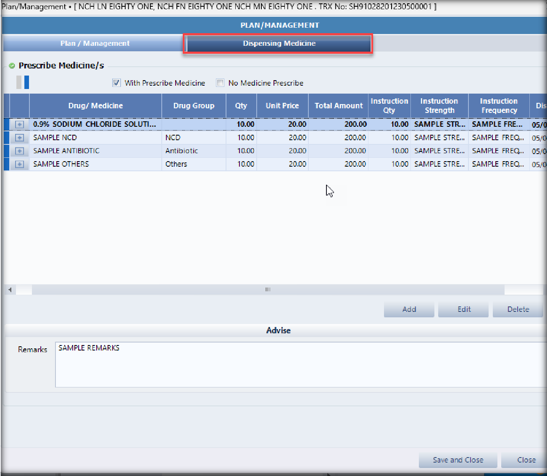Uncheck With Prescribe Medicine checkbox
The image size is (547, 476).
pyautogui.click(x=116, y=83)
